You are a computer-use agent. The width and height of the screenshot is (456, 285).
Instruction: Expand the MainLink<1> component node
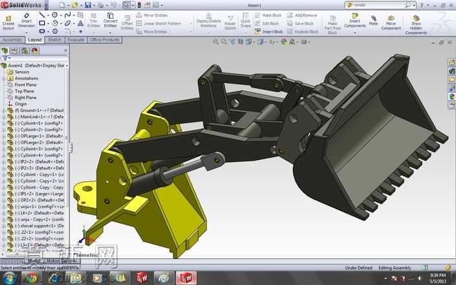click(4, 117)
